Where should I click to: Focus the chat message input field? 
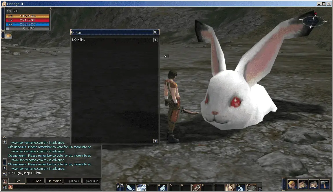[56, 187]
